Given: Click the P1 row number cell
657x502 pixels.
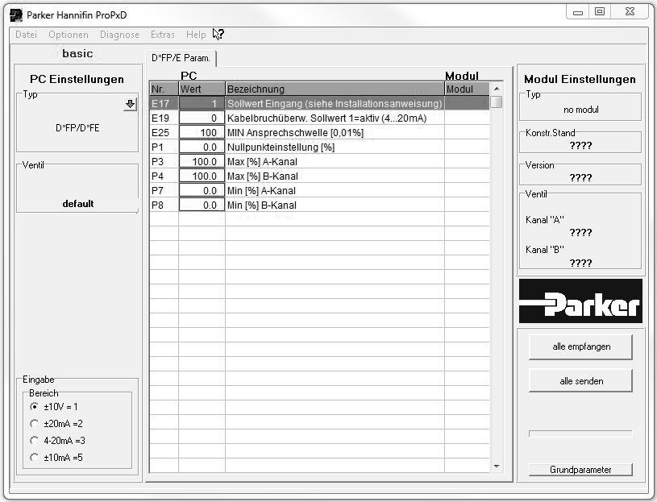Looking at the screenshot, I should click(x=164, y=147).
